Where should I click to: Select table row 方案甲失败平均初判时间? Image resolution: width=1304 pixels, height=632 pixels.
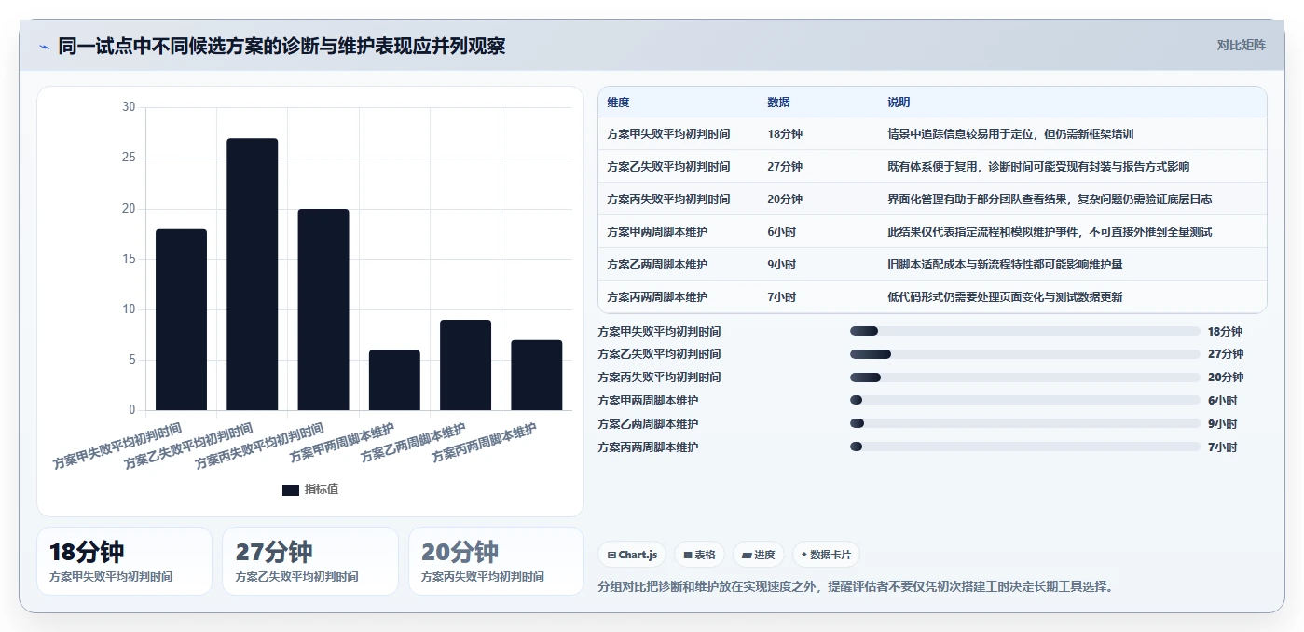click(932, 133)
